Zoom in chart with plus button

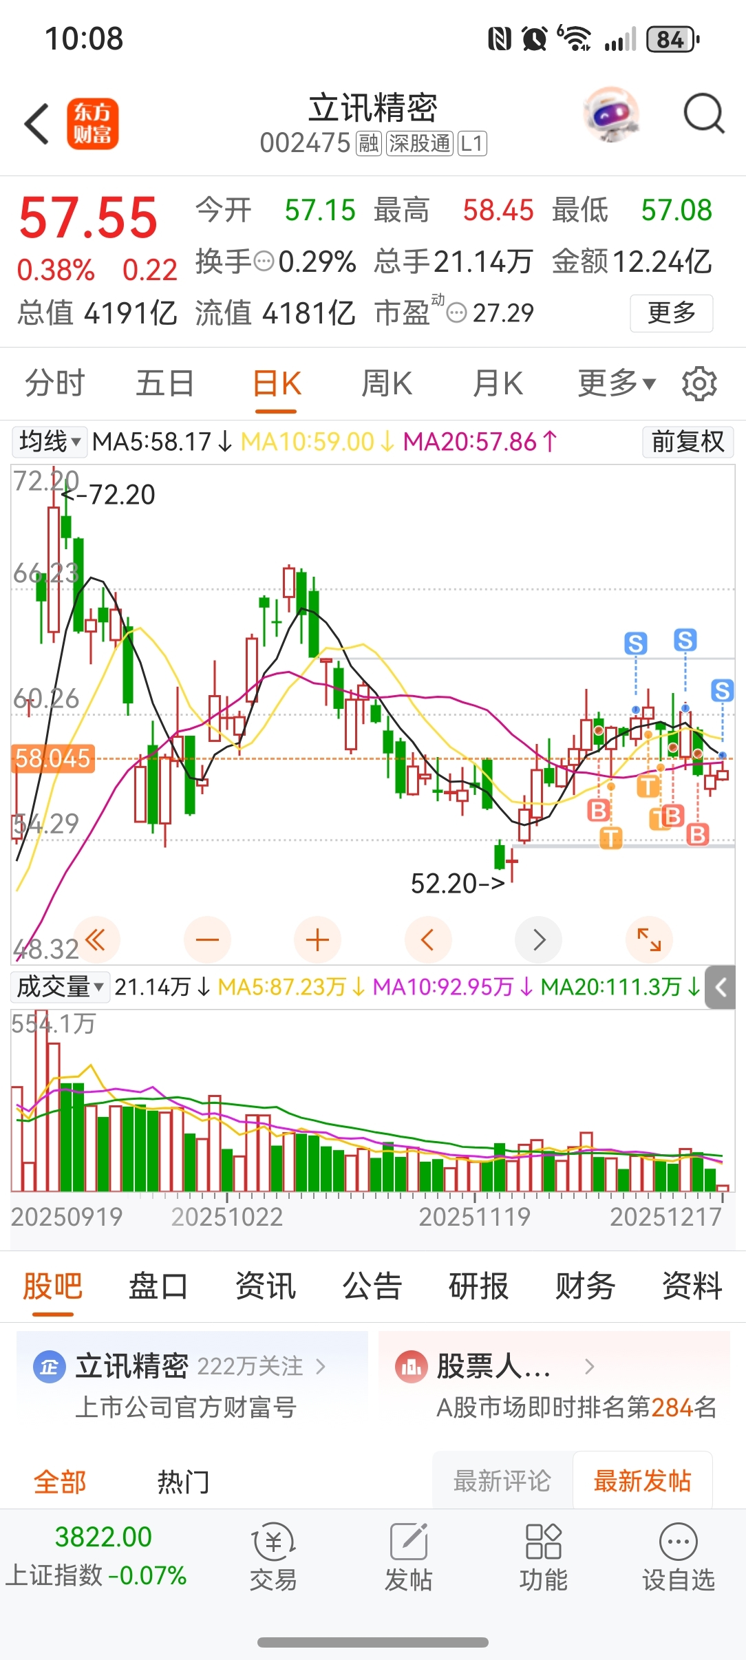point(317,939)
